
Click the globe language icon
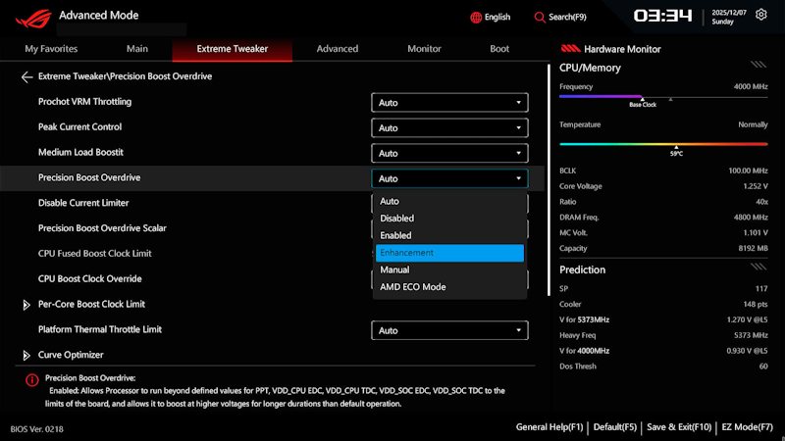pos(476,18)
